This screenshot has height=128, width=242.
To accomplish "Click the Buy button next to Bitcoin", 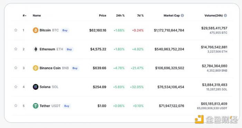I will coord(65,30).
